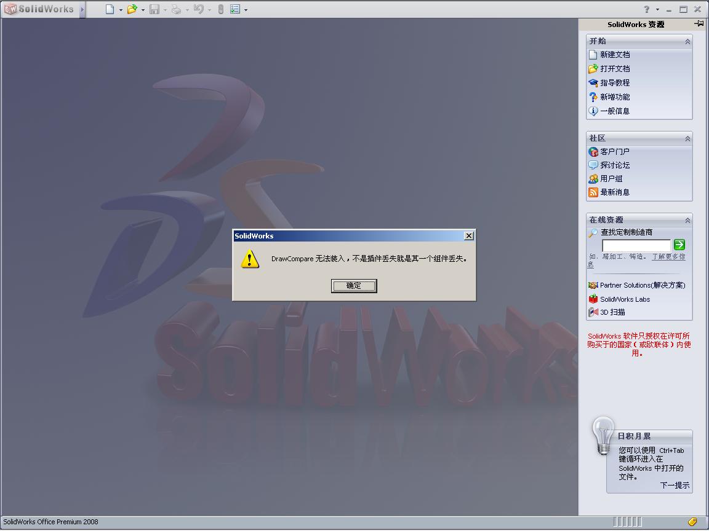Click the Help question mark icon
The width and height of the screenshot is (709, 531).
pos(647,9)
